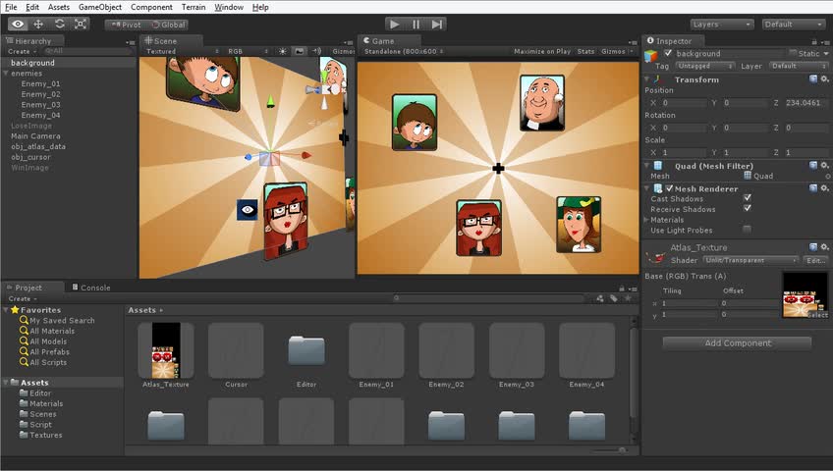Collapse the enemies group in Hierarchy

pyautogui.click(x=6, y=74)
